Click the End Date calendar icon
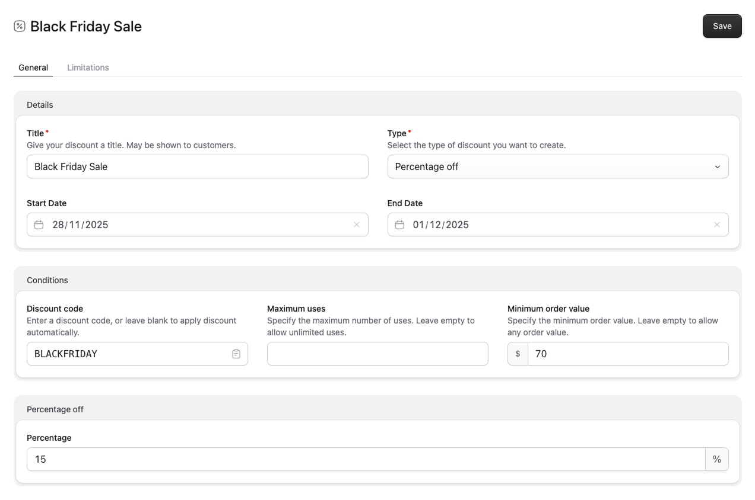 click(x=399, y=225)
